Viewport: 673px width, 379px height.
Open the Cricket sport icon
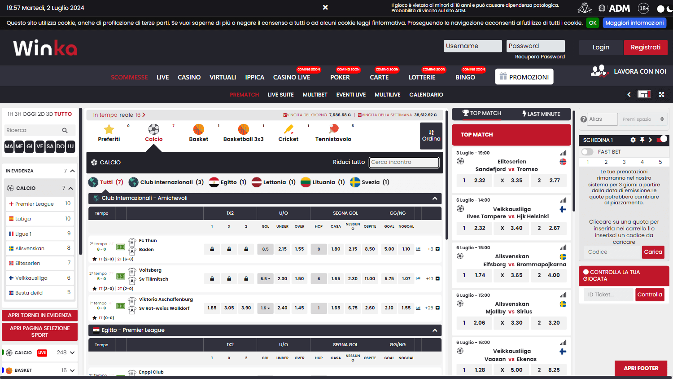[288, 130]
